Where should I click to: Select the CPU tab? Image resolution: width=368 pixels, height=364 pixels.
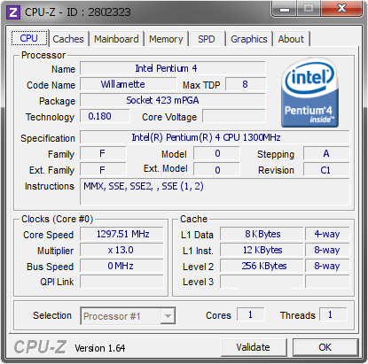coord(29,38)
